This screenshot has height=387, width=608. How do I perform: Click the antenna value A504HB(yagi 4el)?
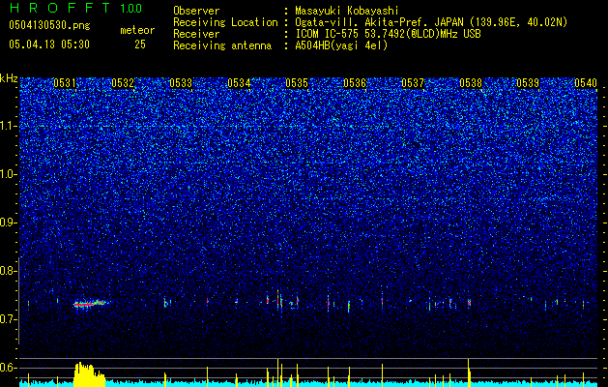click(x=341, y=45)
